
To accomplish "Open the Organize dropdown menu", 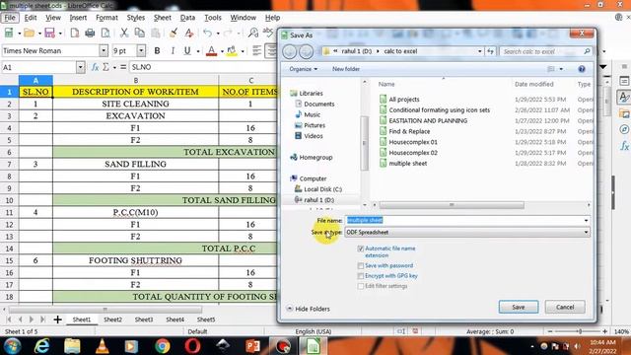I will [303, 69].
